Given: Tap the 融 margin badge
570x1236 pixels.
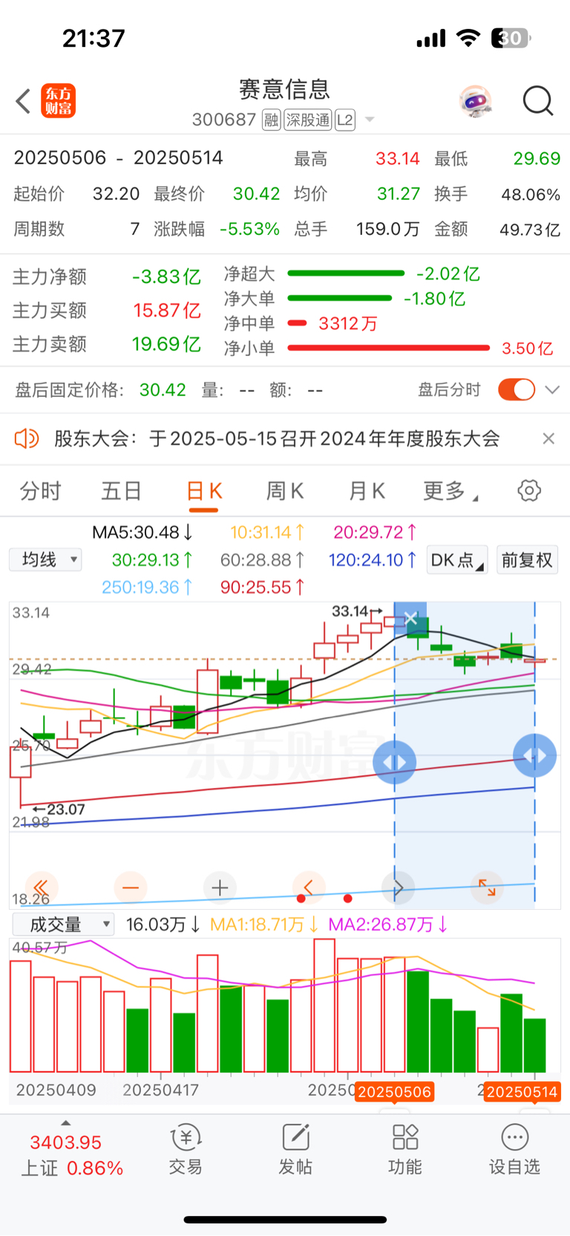Looking at the screenshot, I should (271, 120).
